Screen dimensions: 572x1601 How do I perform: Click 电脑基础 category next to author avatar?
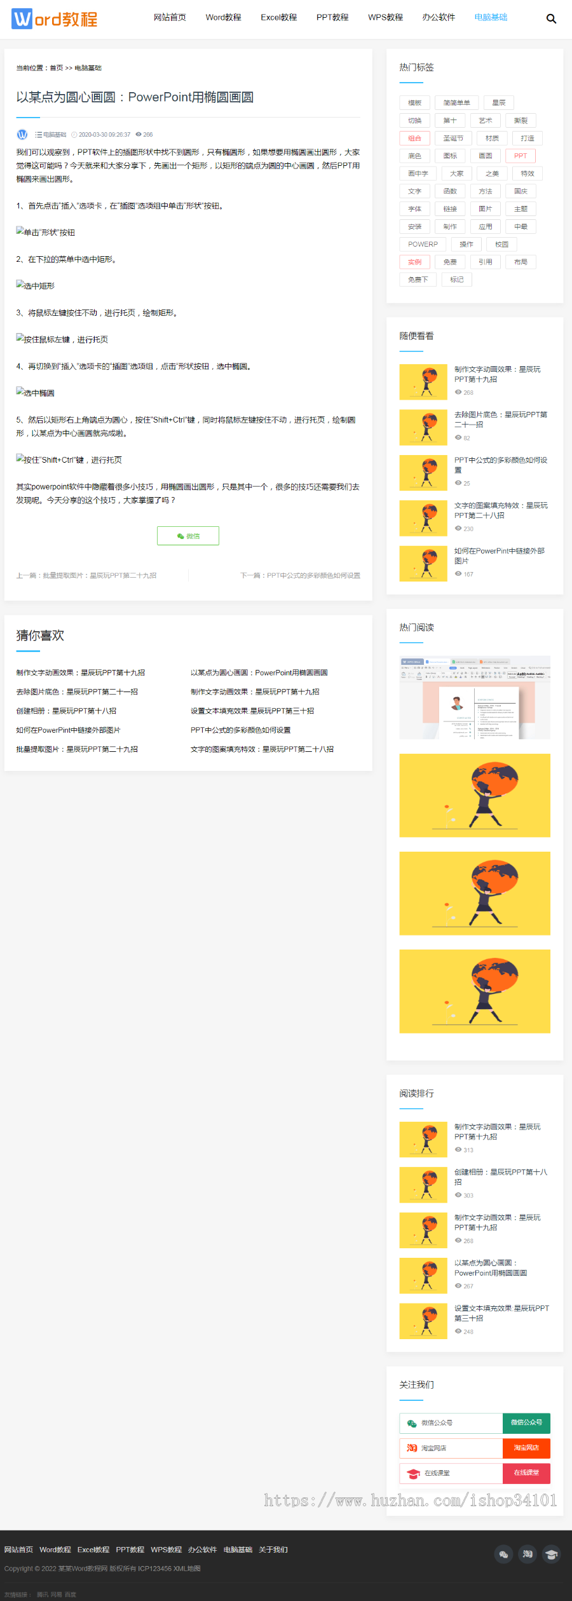tap(55, 135)
